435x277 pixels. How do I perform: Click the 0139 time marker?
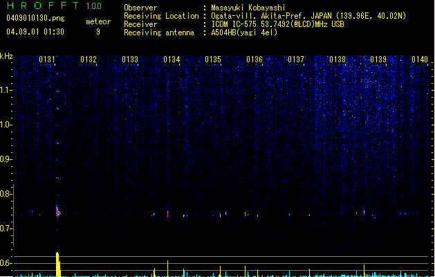coord(378,60)
